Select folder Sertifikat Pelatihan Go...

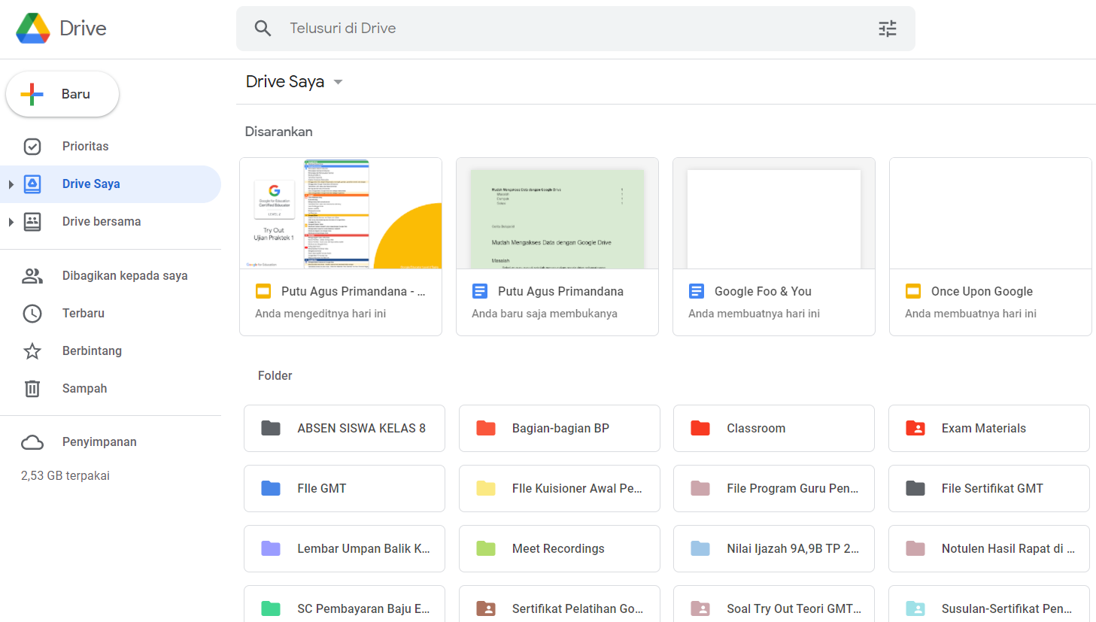(560, 604)
